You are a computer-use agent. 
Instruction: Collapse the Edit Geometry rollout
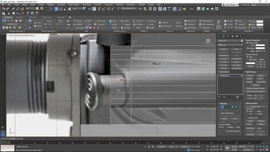click(245, 103)
